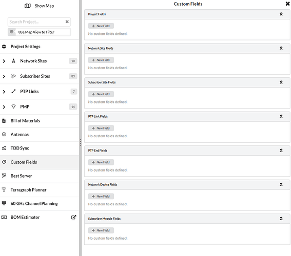Add New Field under Network Site Fields
Image resolution: width=291 pixels, height=256 pixels.
[101, 60]
